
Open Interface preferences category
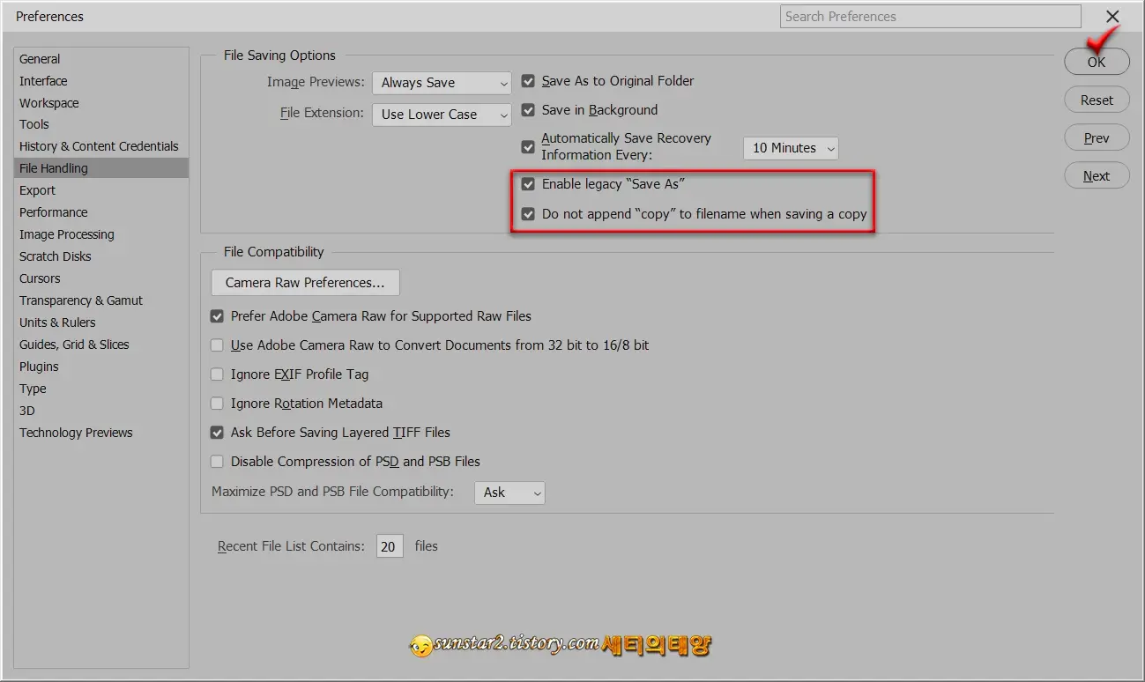[x=101, y=81]
